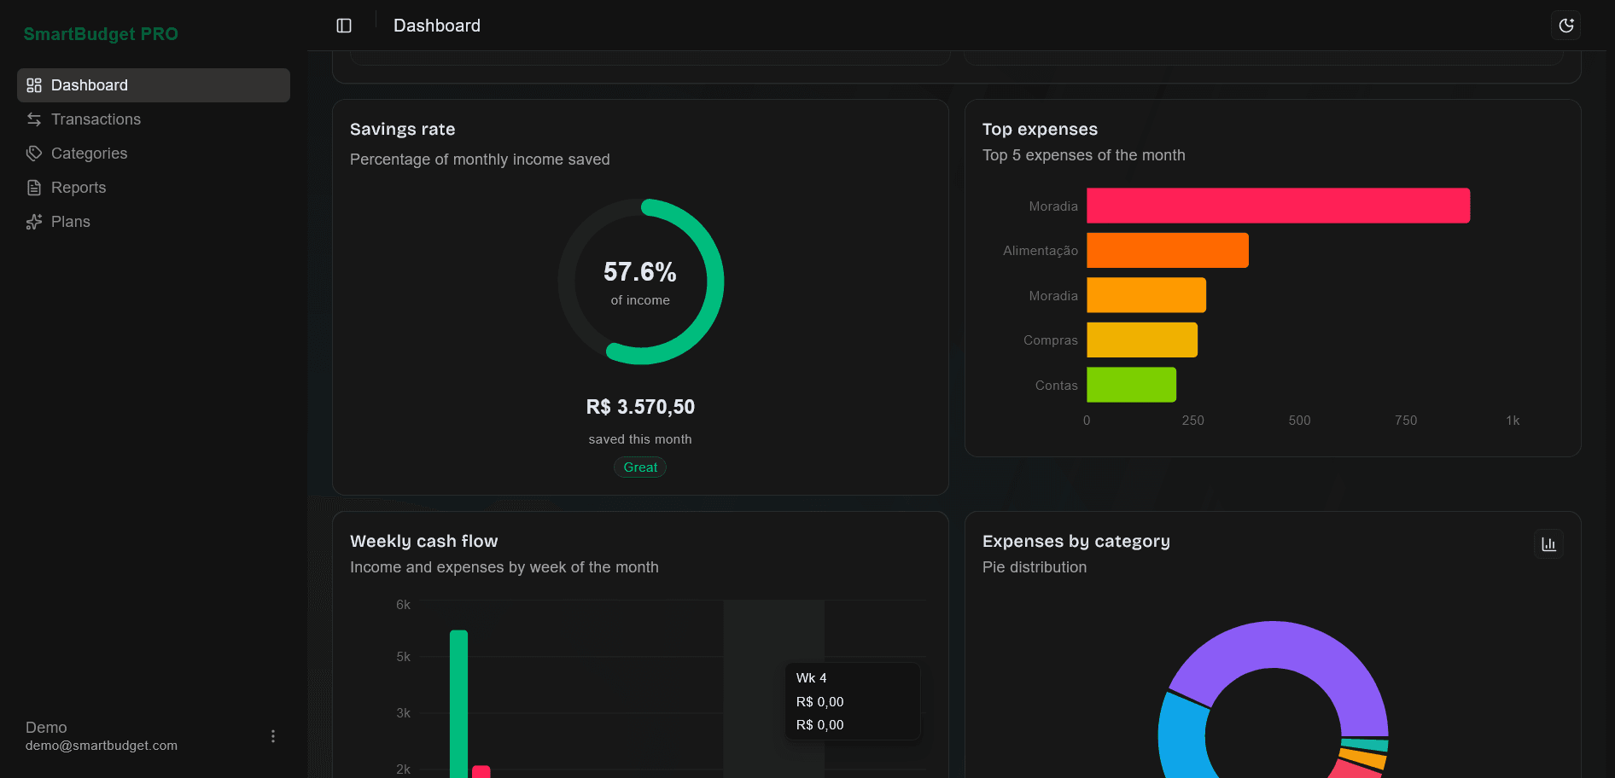This screenshot has height=778, width=1615.
Task: Click the green week 1 income bar
Action: pos(458,704)
